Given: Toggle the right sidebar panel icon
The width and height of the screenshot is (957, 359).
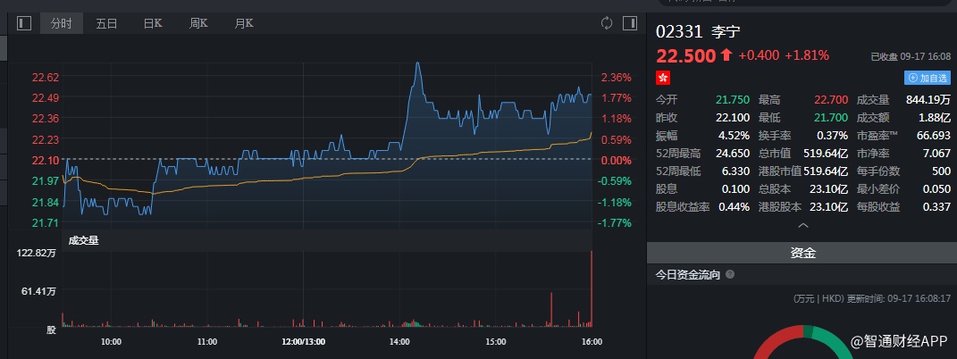Looking at the screenshot, I should [x=631, y=23].
